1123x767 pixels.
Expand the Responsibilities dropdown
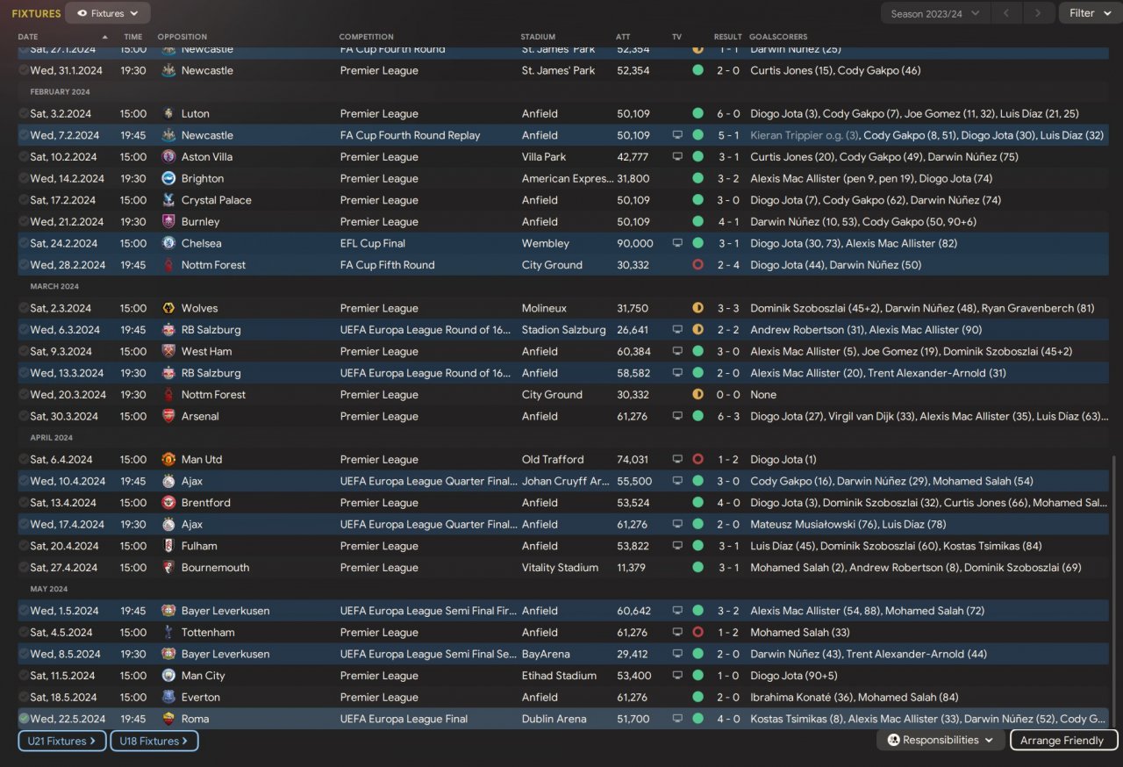(x=941, y=740)
